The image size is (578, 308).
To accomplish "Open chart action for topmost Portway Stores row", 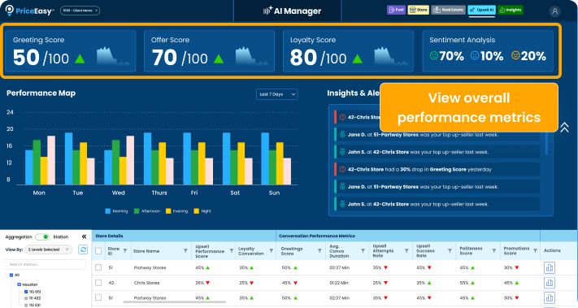I will click(x=550, y=268).
